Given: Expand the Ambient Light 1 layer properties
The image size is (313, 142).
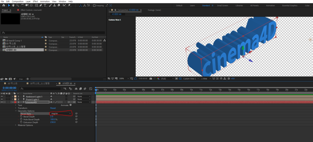Looking at the screenshot, I should [x=13, y=97].
